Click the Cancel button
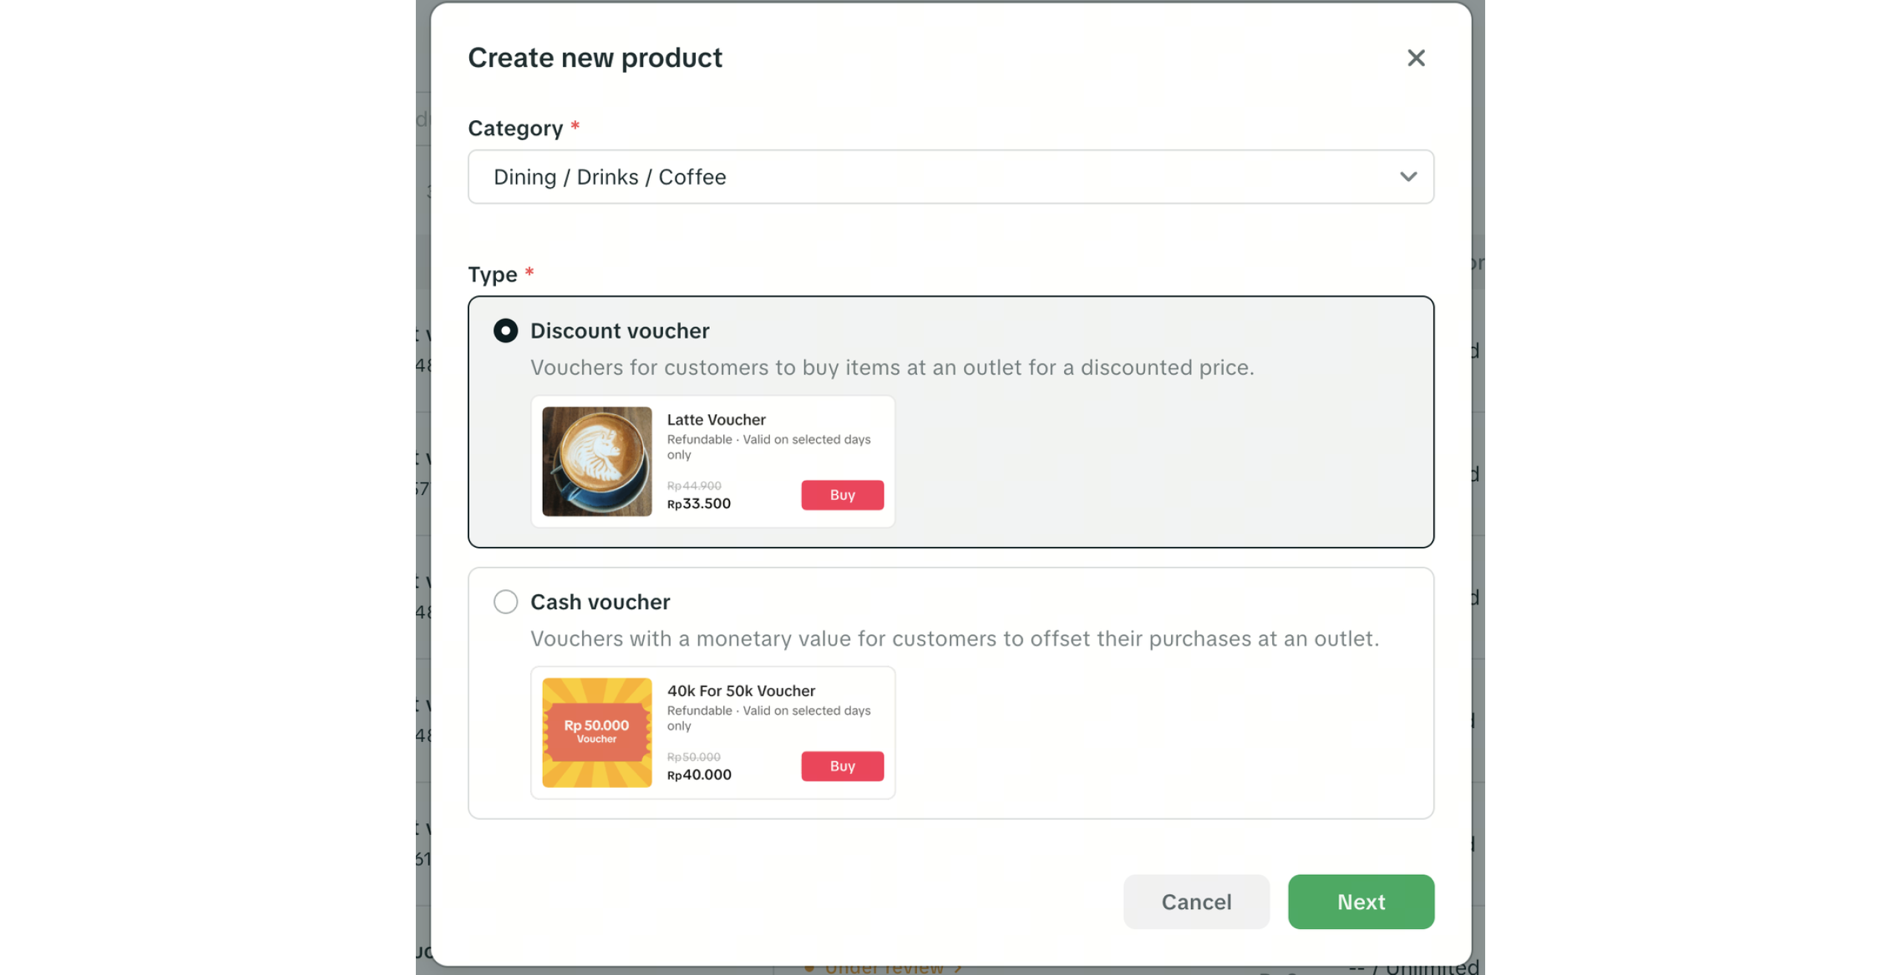This screenshot has width=1901, height=975. 1196,902
